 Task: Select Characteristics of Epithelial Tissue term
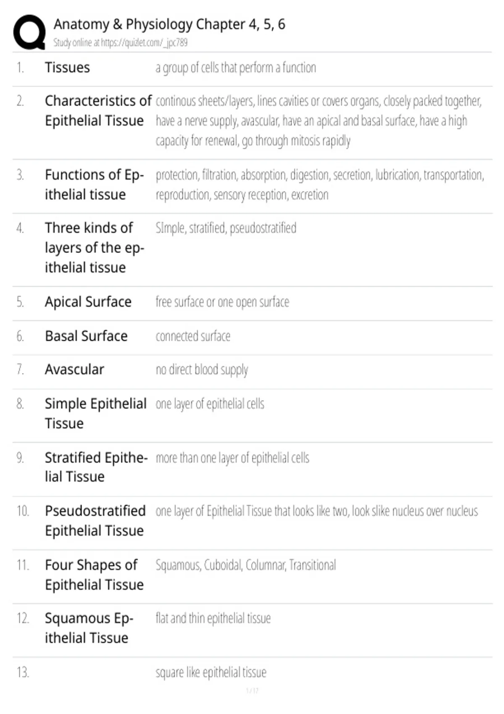pyautogui.click(x=98, y=111)
